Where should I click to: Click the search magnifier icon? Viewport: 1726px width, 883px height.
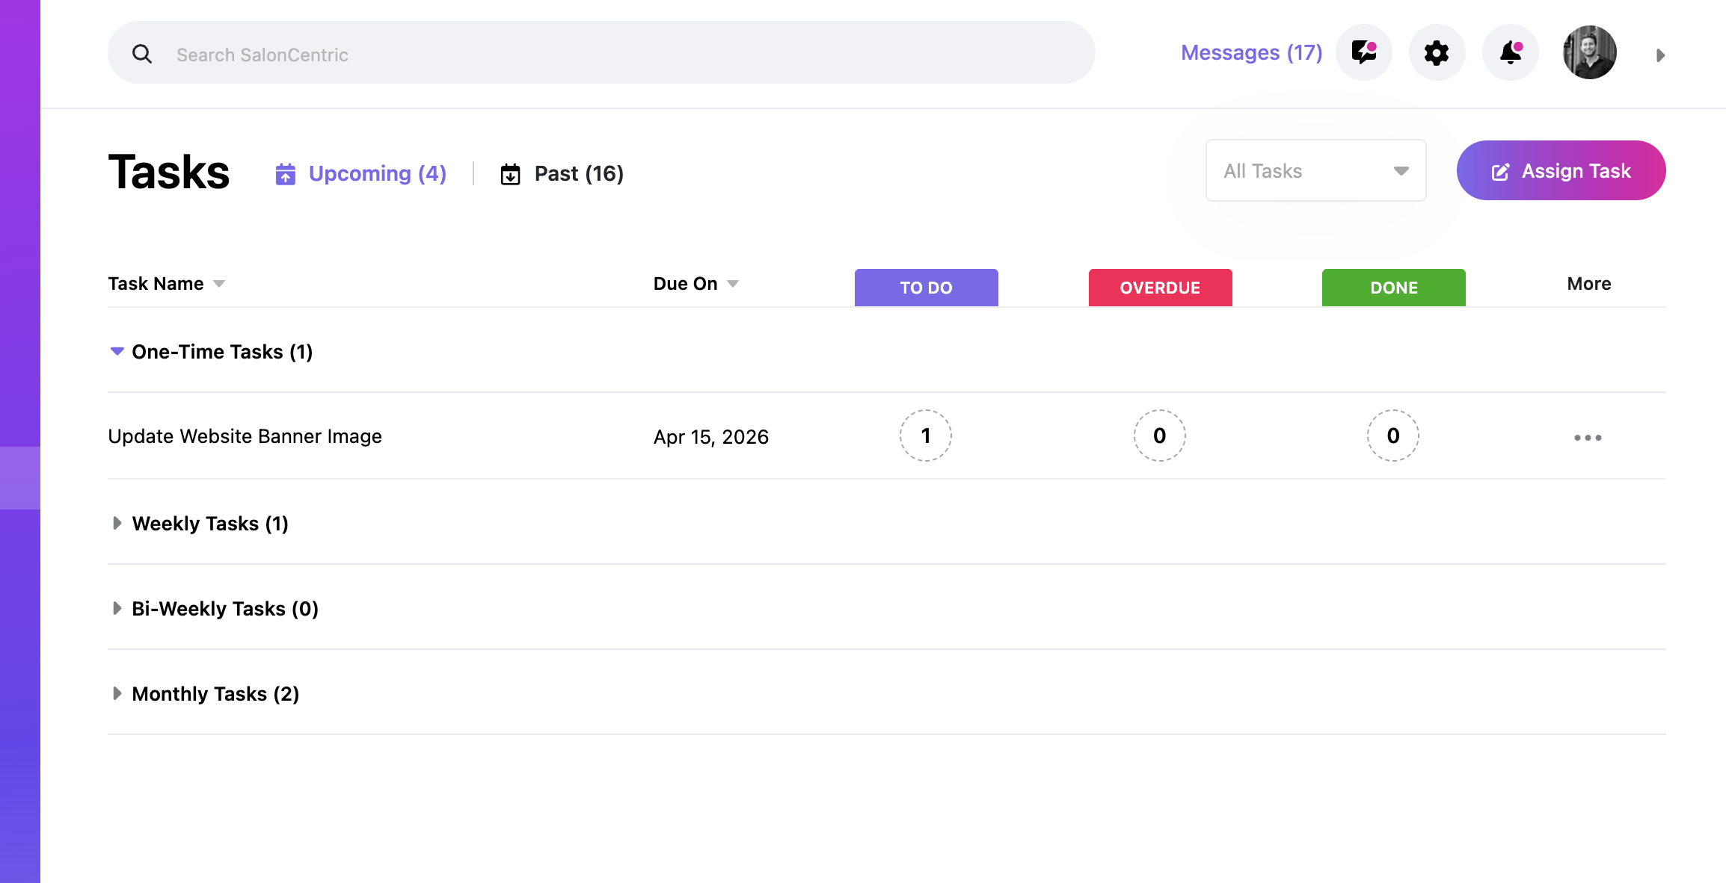coord(142,54)
